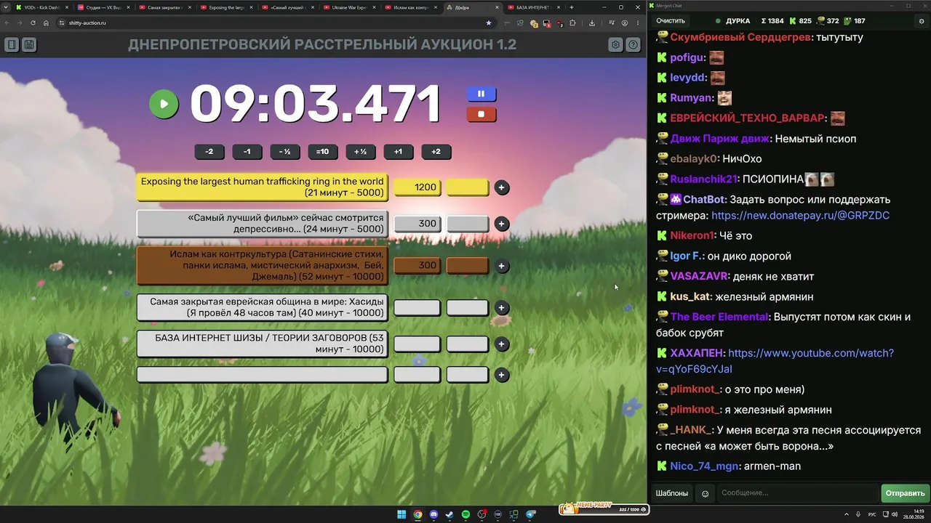The image size is (931, 523).
Task: Switch to the Студия — VK Видео tab
Action: click(x=104, y=7)
